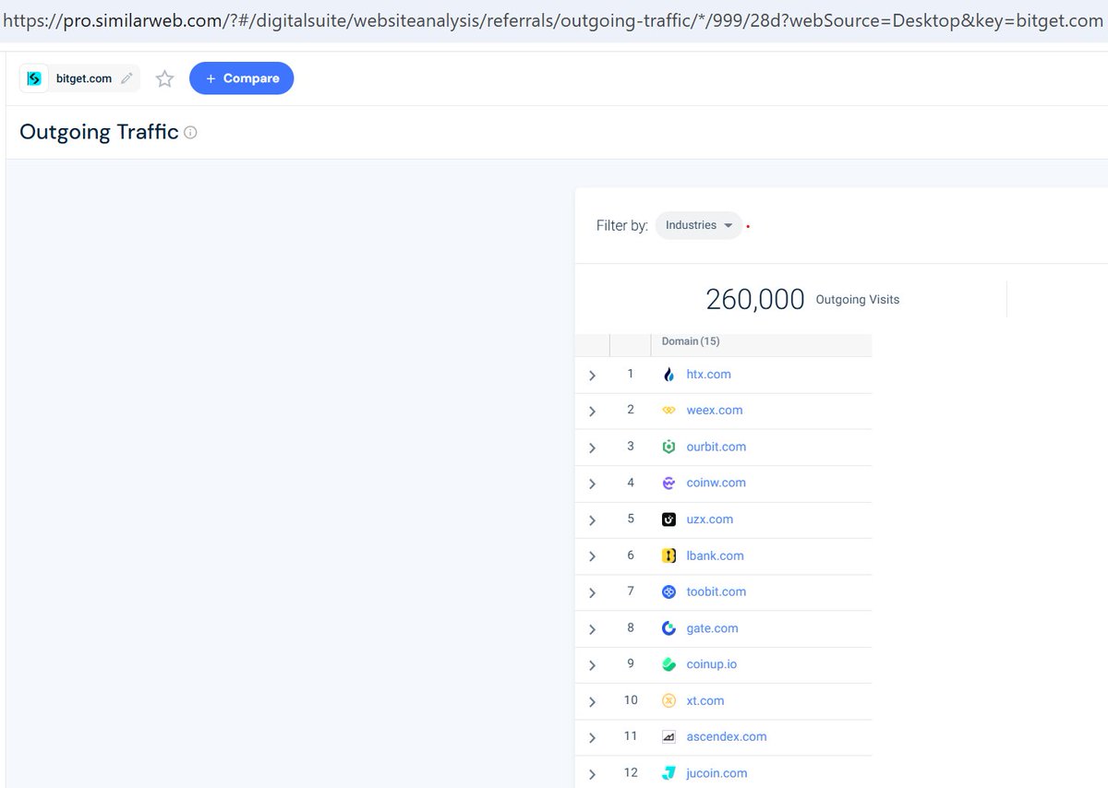
Task: Click the Outgoing Visits label
Action: 858,300
